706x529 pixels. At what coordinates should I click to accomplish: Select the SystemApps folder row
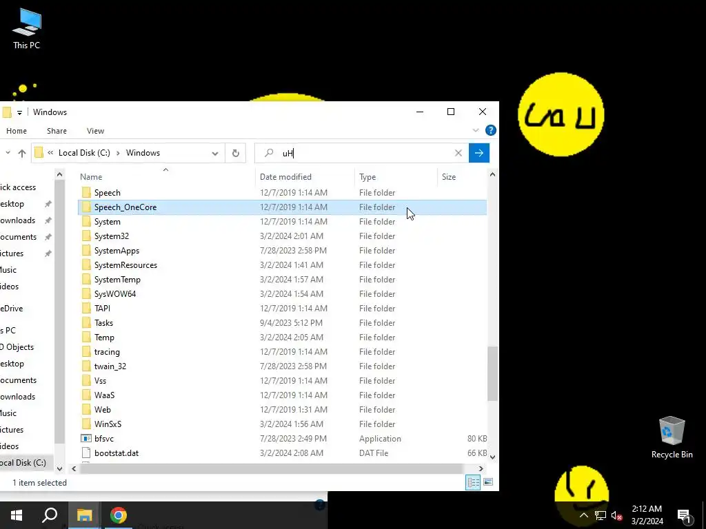(x=282, y=251)
